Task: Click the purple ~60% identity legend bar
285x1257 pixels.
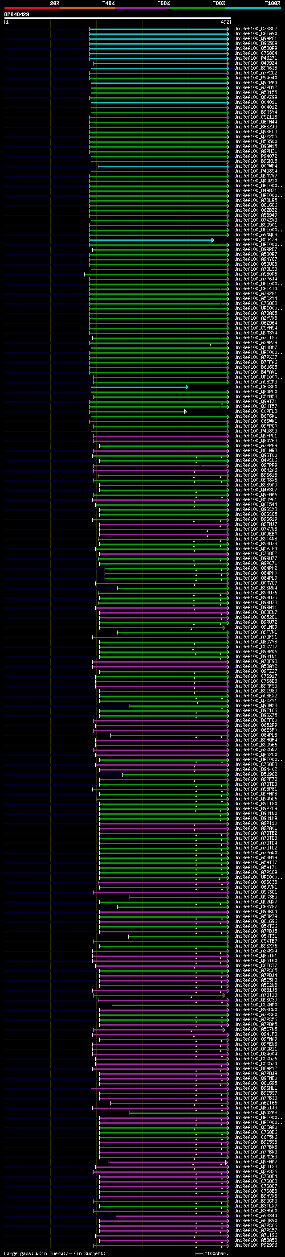Action: click(x=143, y=8)
